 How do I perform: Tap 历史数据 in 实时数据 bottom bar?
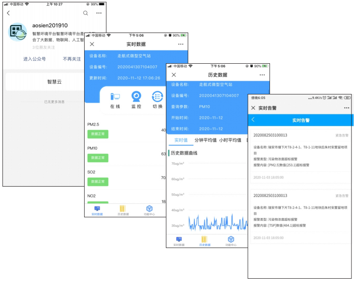point(123,211)
